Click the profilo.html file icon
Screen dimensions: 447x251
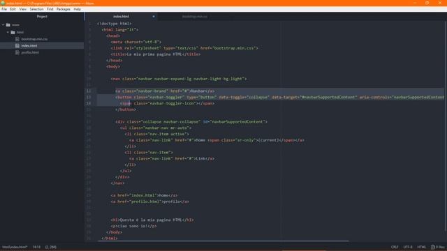click(17, 53)
